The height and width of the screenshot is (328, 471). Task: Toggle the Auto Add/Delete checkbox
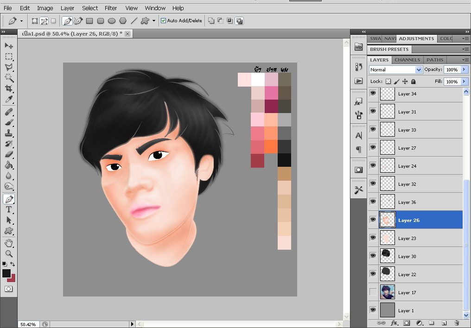point(163,20)
